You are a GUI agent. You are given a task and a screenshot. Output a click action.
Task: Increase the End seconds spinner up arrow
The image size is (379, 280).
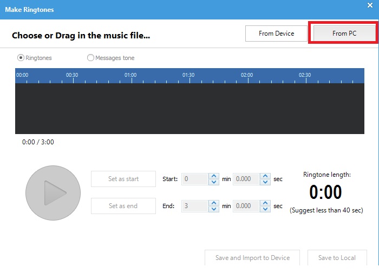point(265,203)
